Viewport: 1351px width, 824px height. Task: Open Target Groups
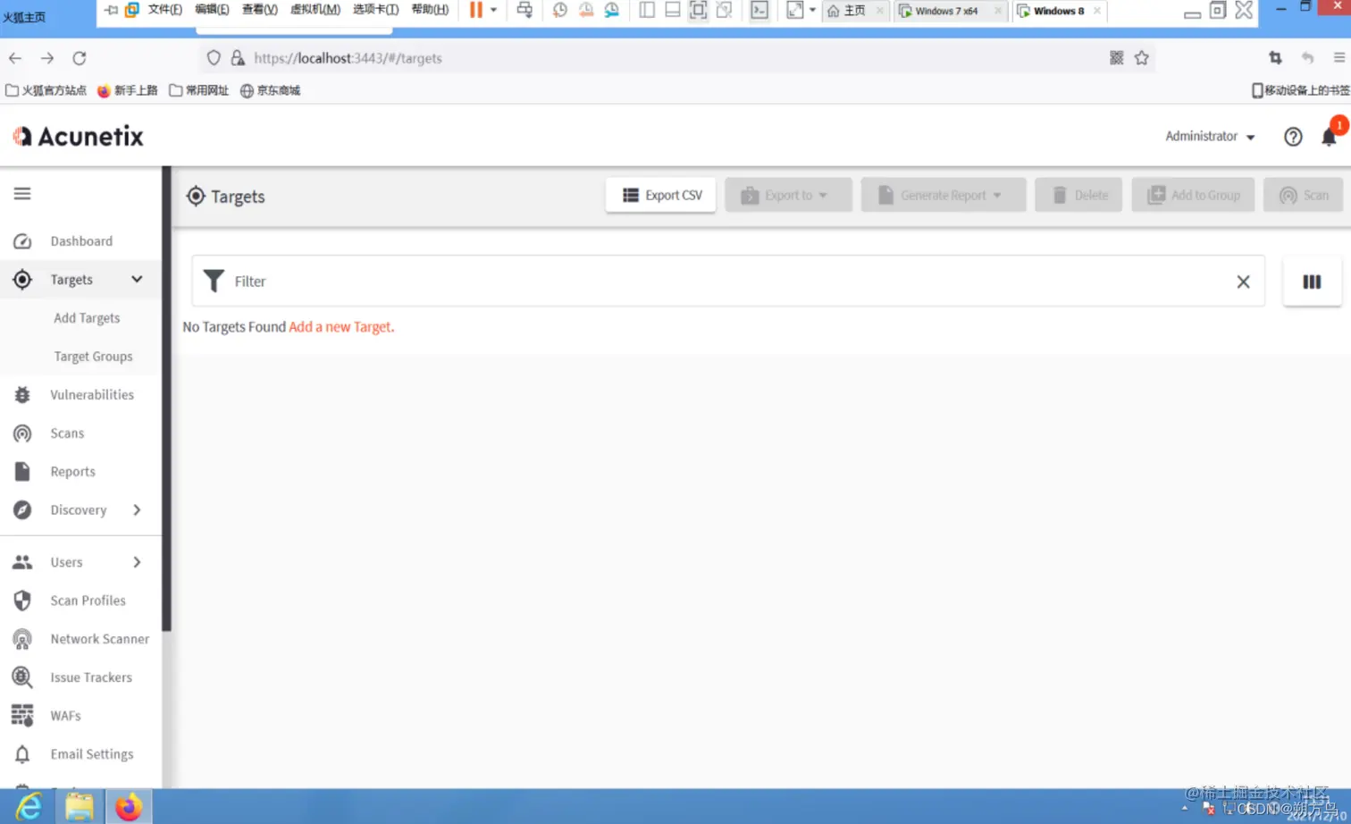pos(93,357)
